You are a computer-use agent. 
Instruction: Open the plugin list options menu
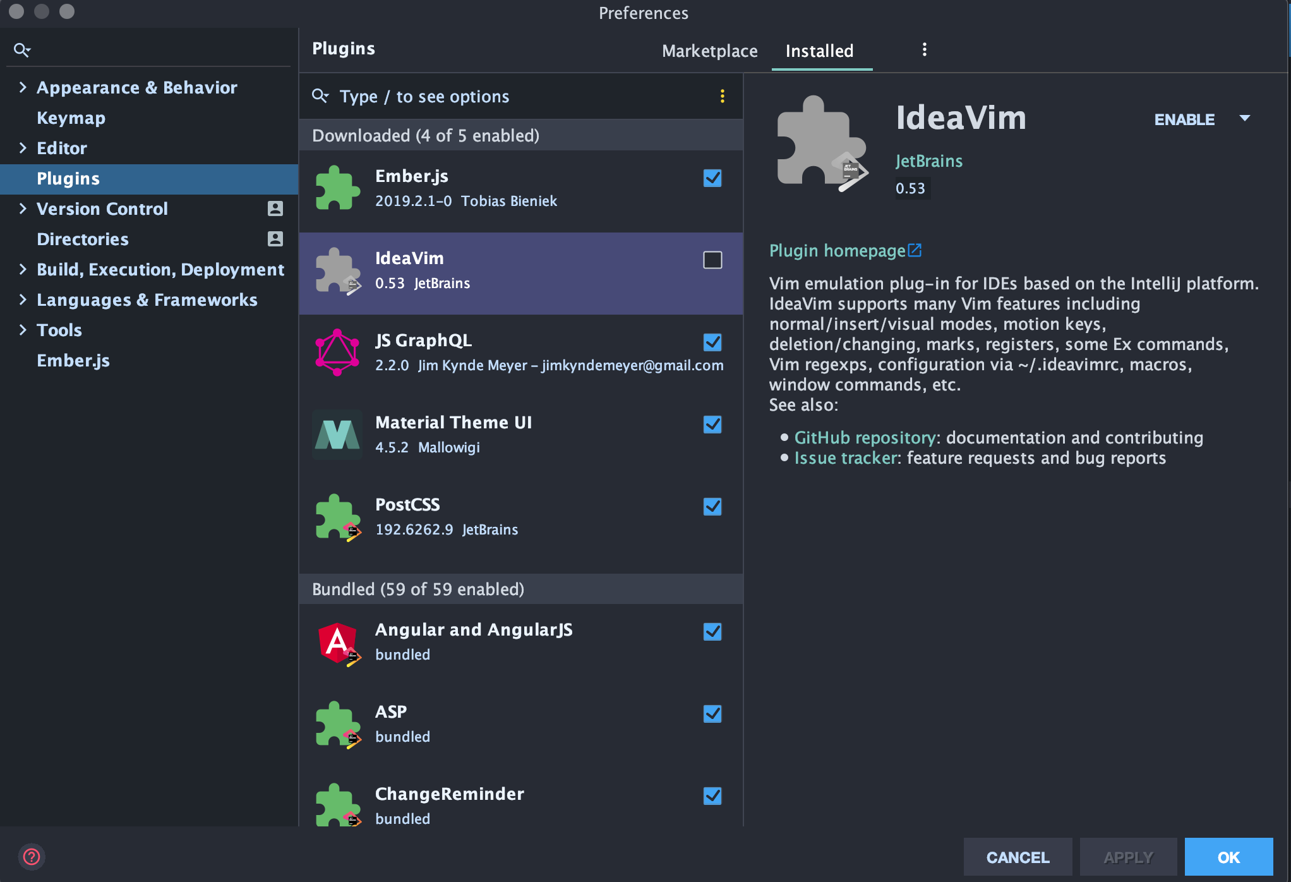coord(722,96)
